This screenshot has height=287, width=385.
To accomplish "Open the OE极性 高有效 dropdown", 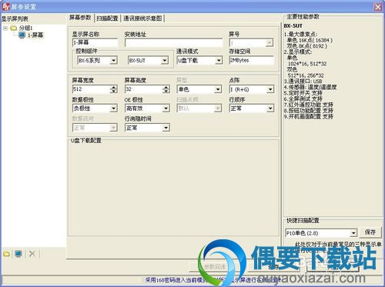I will 166,108.
